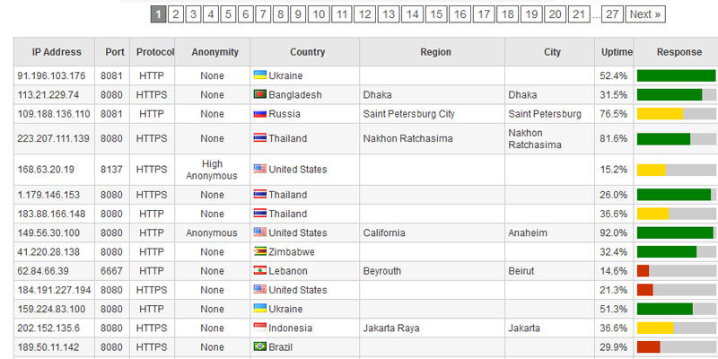Click the Lebanon flag icon

coord(260,271)
